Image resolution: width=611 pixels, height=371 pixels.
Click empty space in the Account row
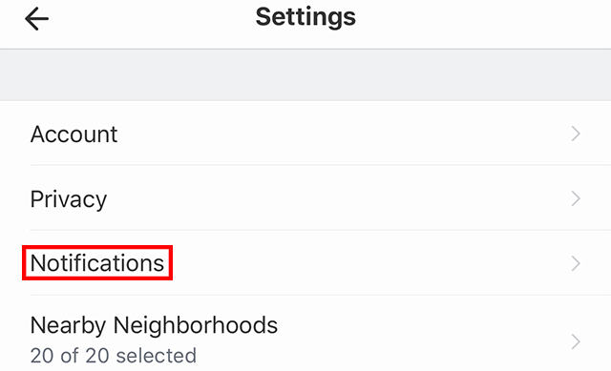tap(343, 134)
